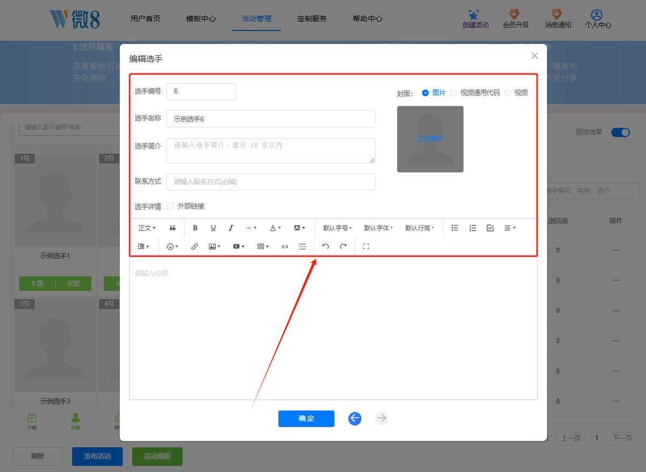This screenshot has width=646, height=472.
Task: Click the 刷新 button
Action: tap(38, 456)
